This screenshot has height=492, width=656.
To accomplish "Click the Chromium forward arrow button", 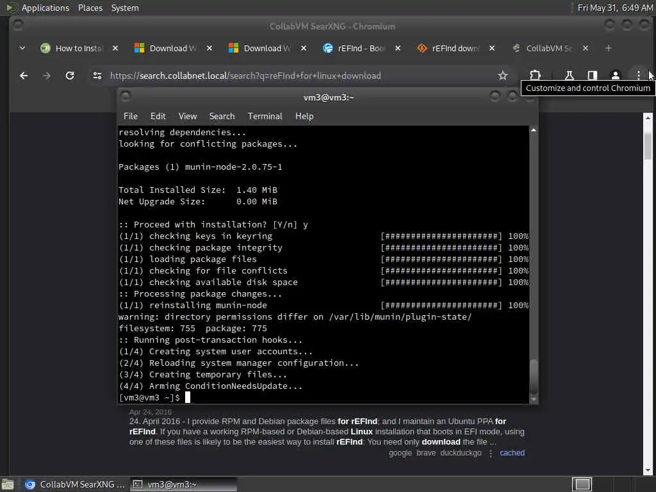I will (46, 76).
